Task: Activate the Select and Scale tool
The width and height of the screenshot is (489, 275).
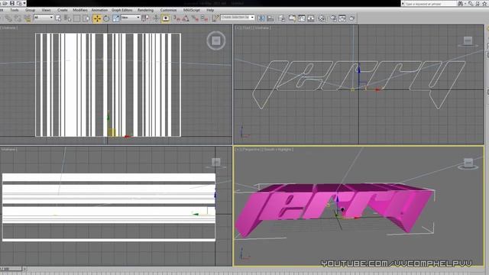Action: [x=115, y=18]
